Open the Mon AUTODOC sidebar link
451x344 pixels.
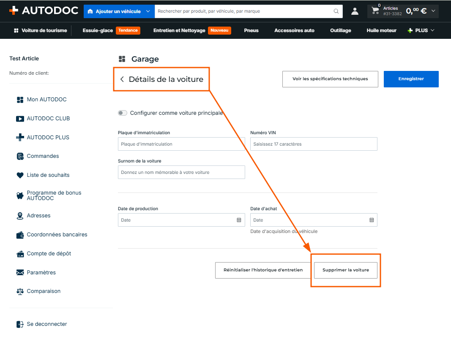46,100
